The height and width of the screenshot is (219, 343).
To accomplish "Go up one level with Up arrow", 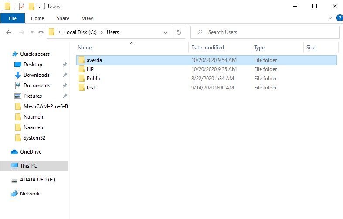I will pyautogui.click(x=41, y=32).
